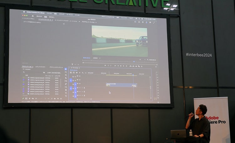Click Export Frame camera icon
The height and width of the screenshot is (143, 235).
136,66
